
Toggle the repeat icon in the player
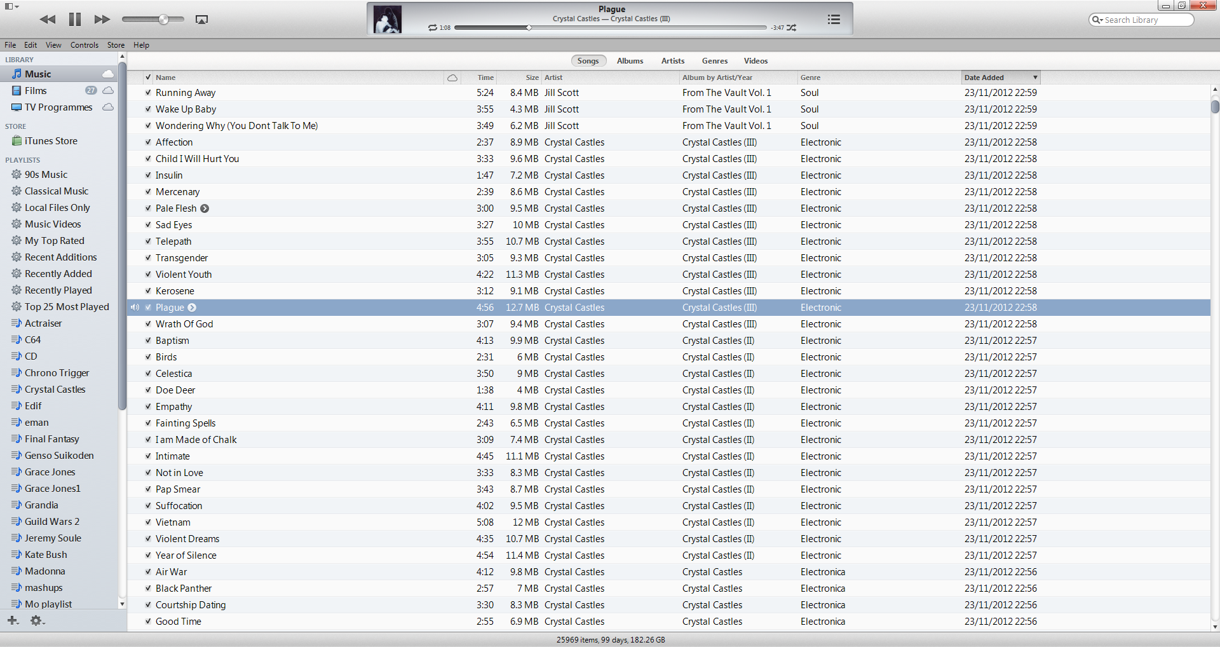(433, 28)
